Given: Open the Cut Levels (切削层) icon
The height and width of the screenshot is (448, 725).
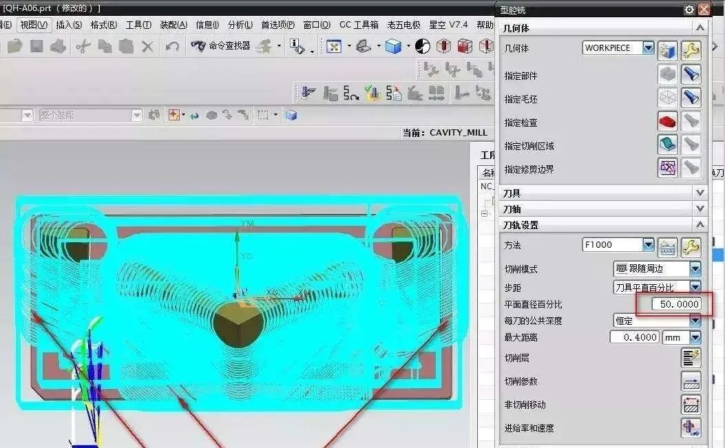Looking at the screenshot, I should click(x=691, y=358).
